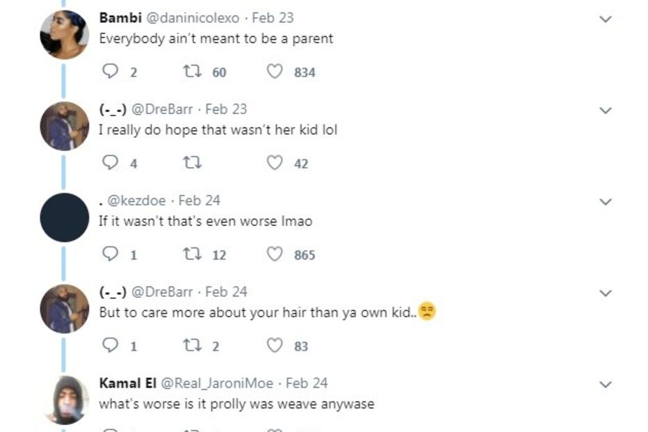The height and width of the screenshot is (432, 648).
Task: View Bambi's profile picture
Action: 65,35
